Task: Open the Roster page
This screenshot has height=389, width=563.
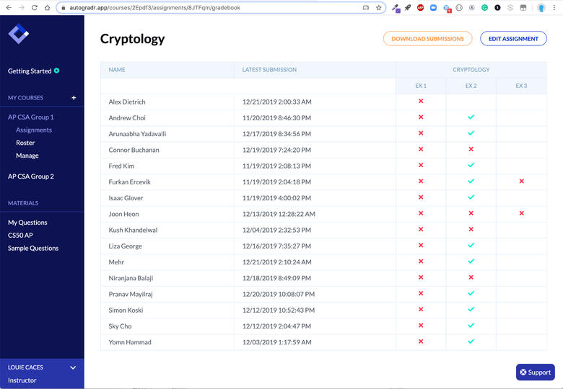Action: pyautogui.click(x=25, y=143)
